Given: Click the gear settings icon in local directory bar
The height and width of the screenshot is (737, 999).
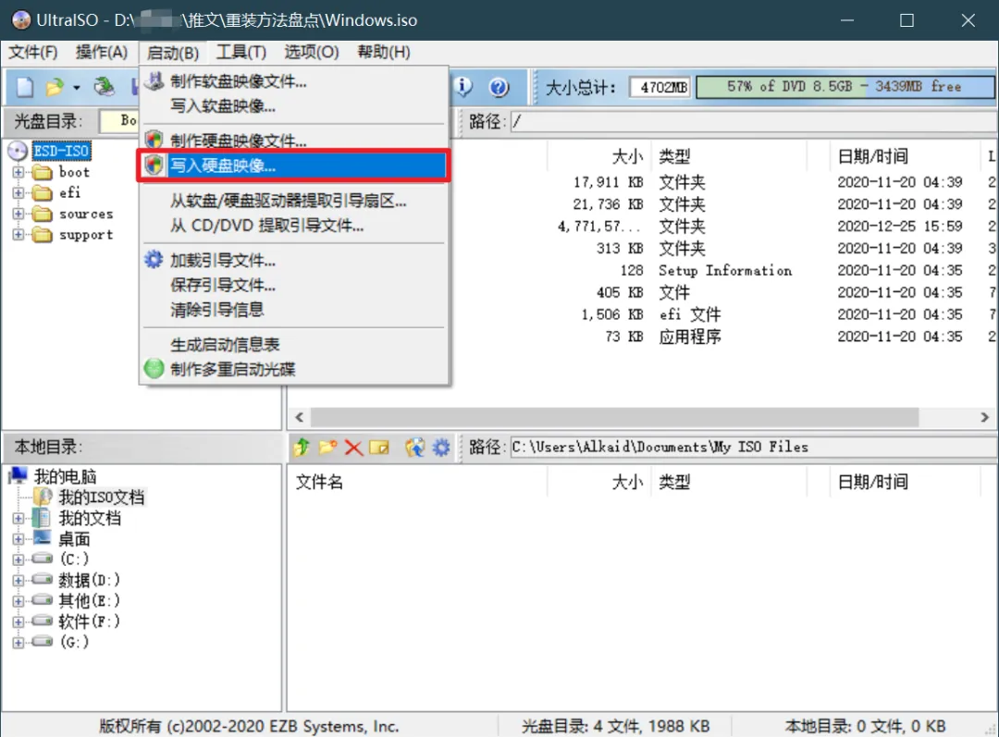Looking at the screenshot, I should pos(441,447).
